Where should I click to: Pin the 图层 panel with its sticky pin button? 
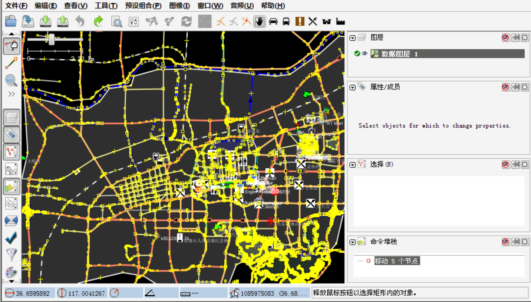515,37
